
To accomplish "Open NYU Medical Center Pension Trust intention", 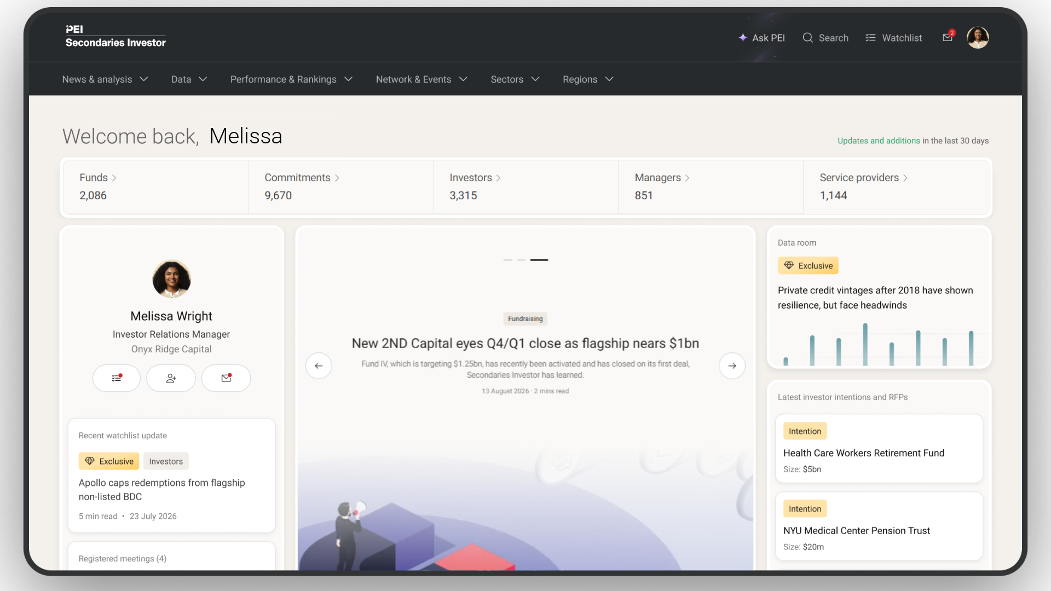I will click(879, 526).
